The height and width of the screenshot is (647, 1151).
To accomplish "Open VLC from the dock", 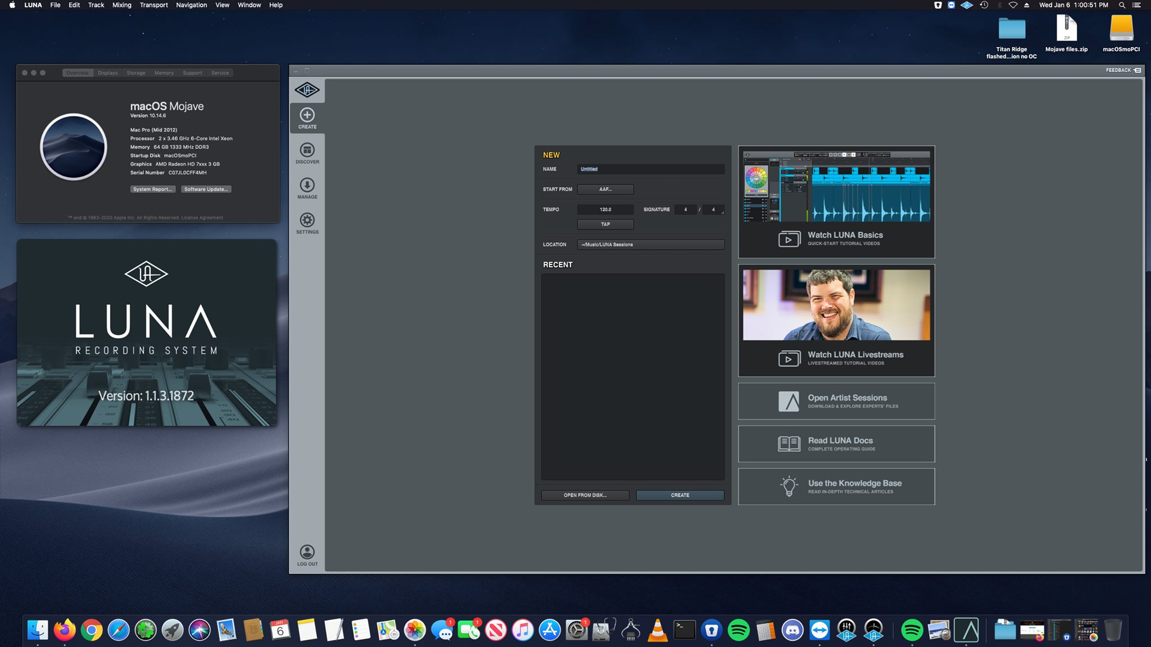I will pyautogui.click(x=658, y=630).
